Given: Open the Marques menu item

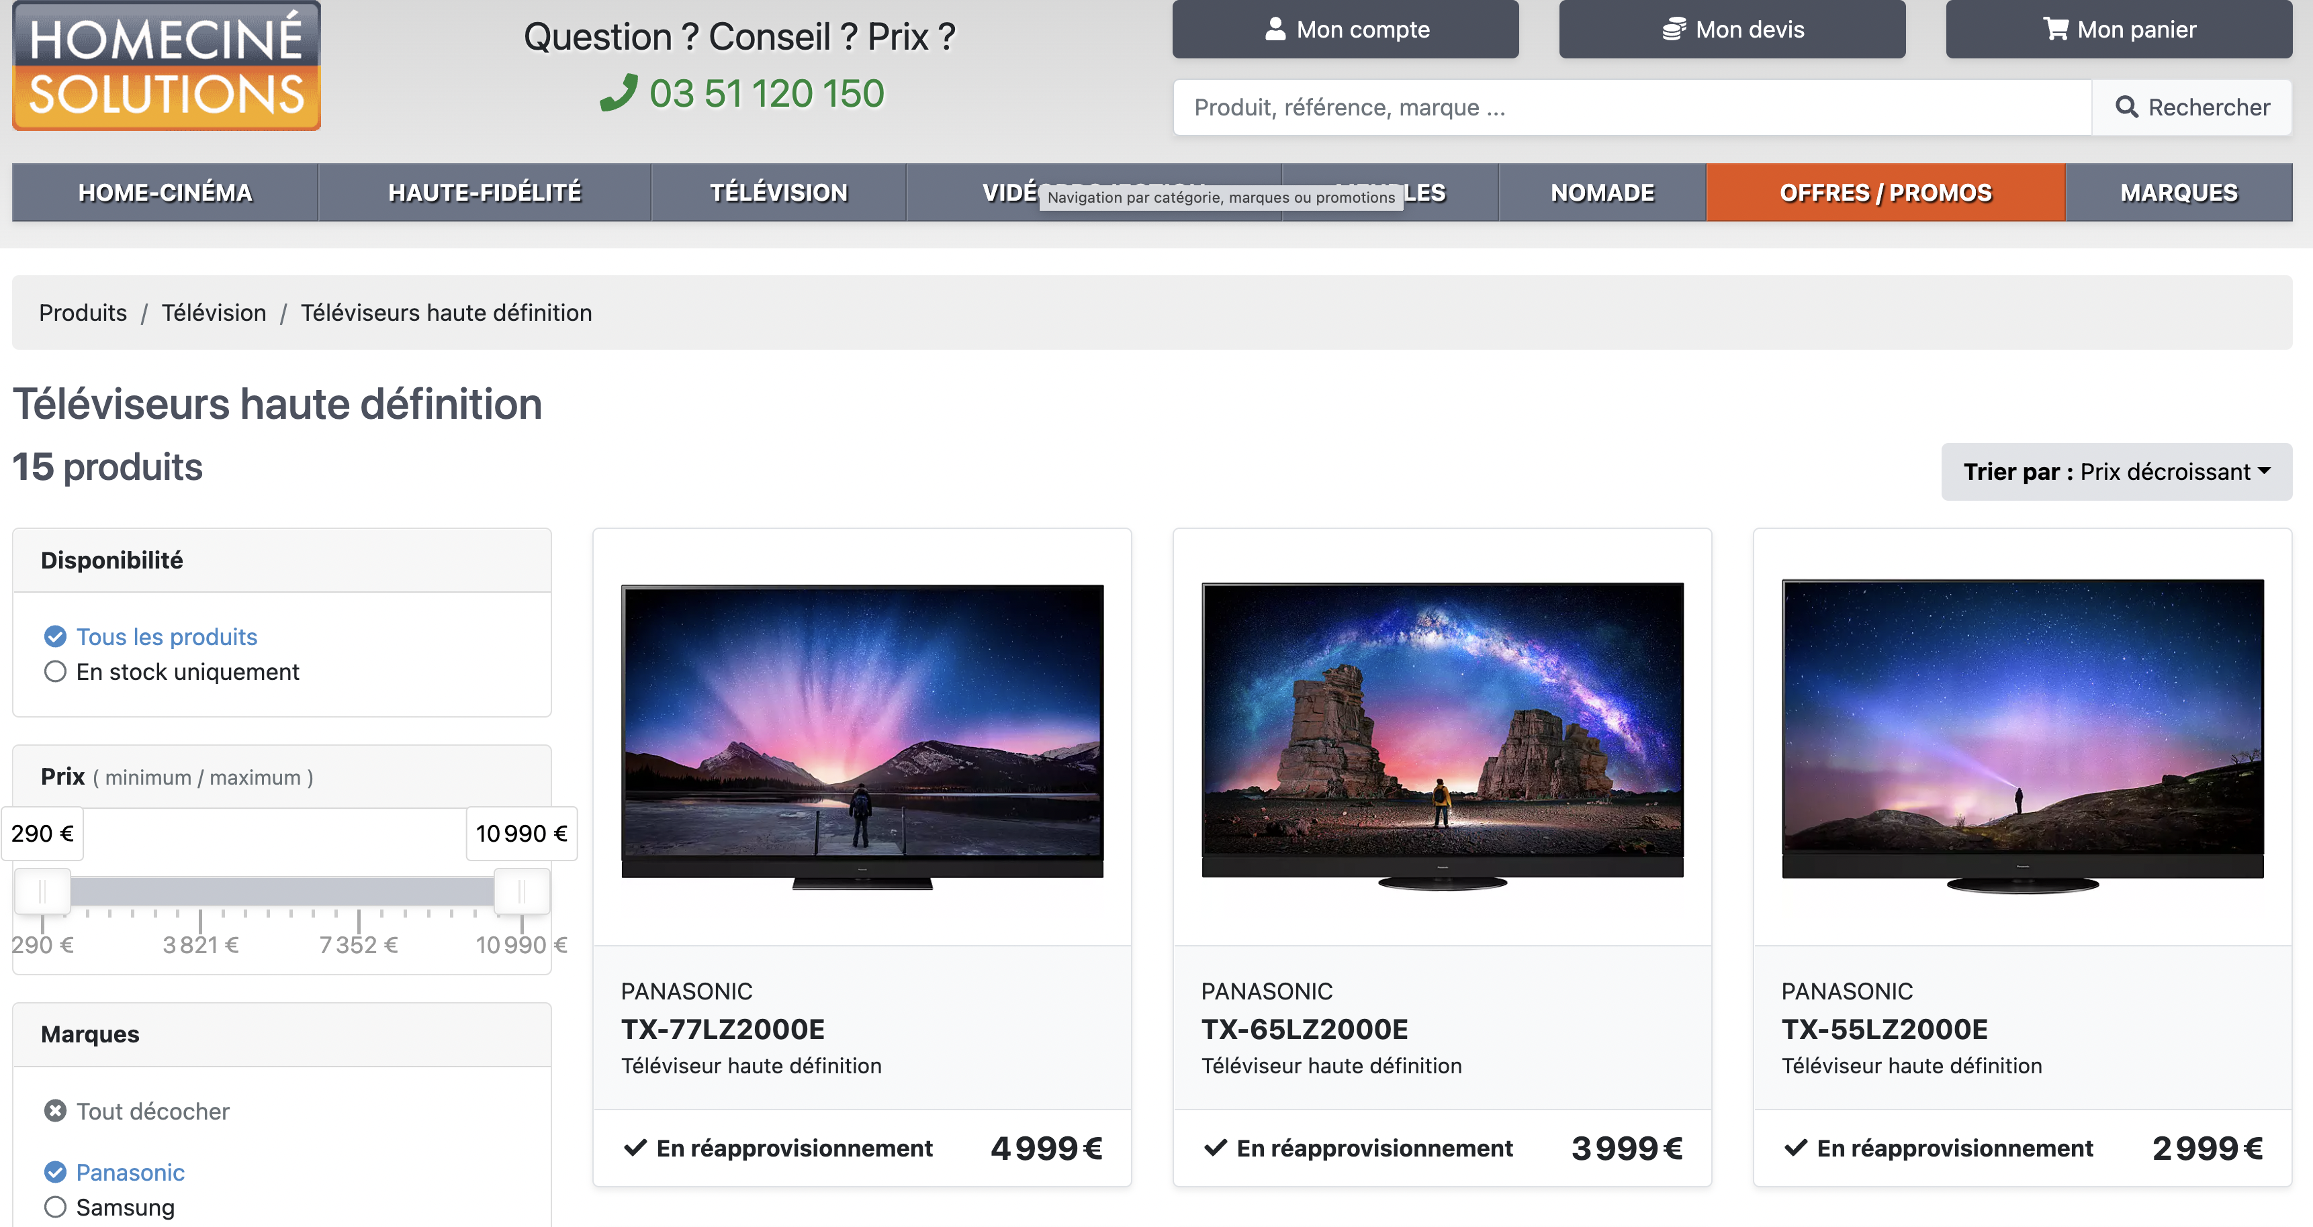Looking at the screenshot, I should (2178, 192).
